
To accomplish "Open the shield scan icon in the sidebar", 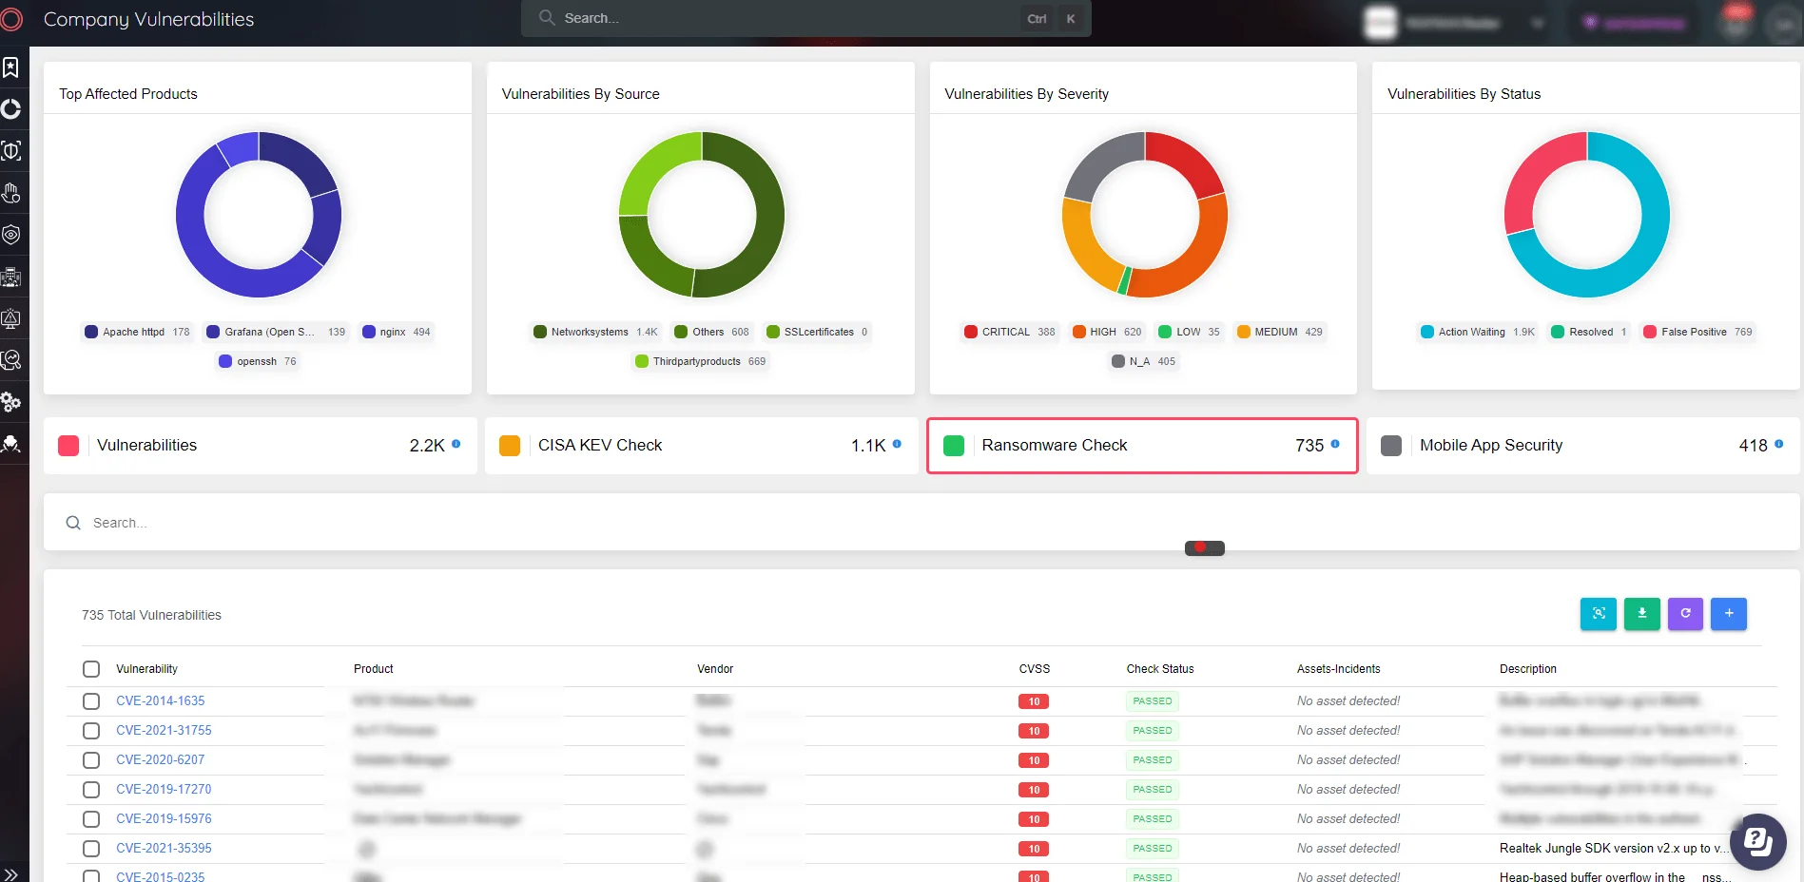I will pos(11,151).
